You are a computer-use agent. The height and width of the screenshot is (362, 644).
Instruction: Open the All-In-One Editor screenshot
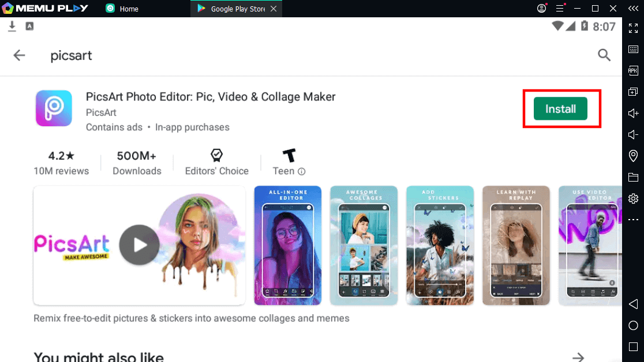[287, 246]
